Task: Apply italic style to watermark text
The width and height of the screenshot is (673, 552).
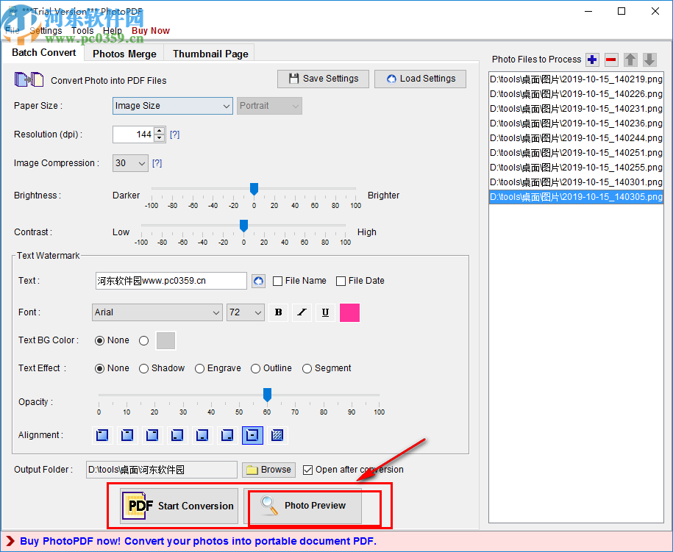Action: pos(302,312)
